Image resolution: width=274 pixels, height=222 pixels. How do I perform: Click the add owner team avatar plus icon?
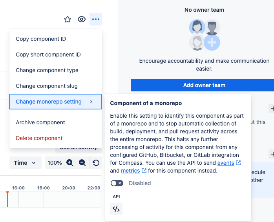coord(212,42)
